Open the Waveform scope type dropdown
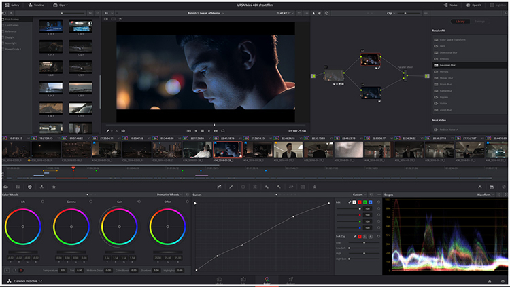The image size is (510, 287). (x=486, y=195)
